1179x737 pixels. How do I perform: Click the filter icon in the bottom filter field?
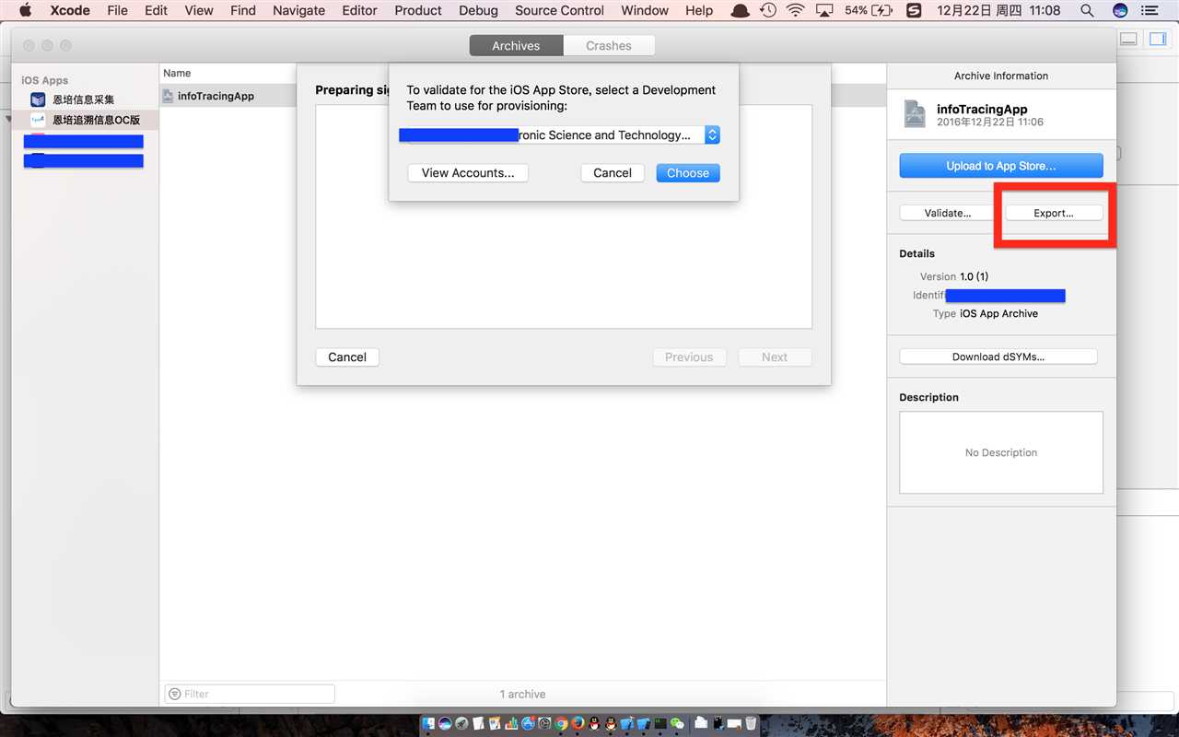[x=175, y=694]
